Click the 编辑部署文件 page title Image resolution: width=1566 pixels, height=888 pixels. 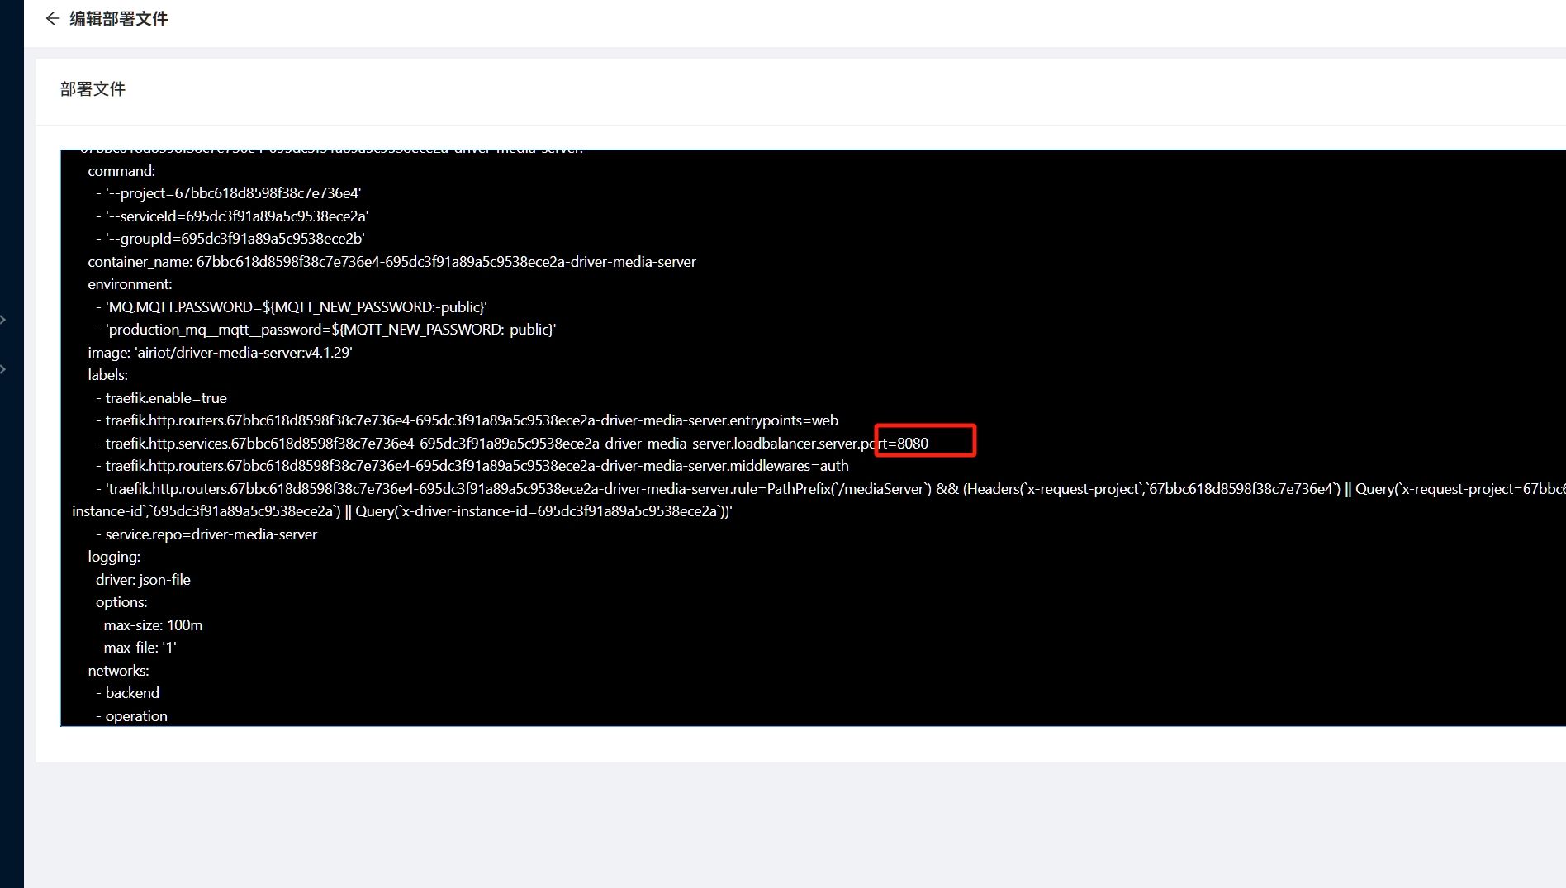click(118, 19)
